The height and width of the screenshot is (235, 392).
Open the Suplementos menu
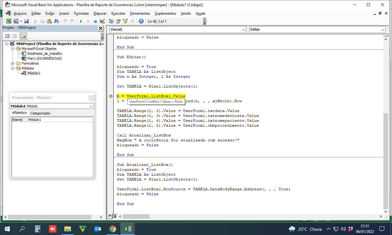[165, 13]
